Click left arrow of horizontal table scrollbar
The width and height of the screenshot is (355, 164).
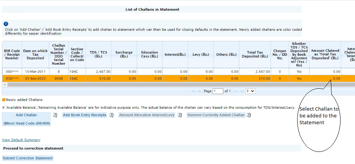pyautogui.click(x=4, y=85)
